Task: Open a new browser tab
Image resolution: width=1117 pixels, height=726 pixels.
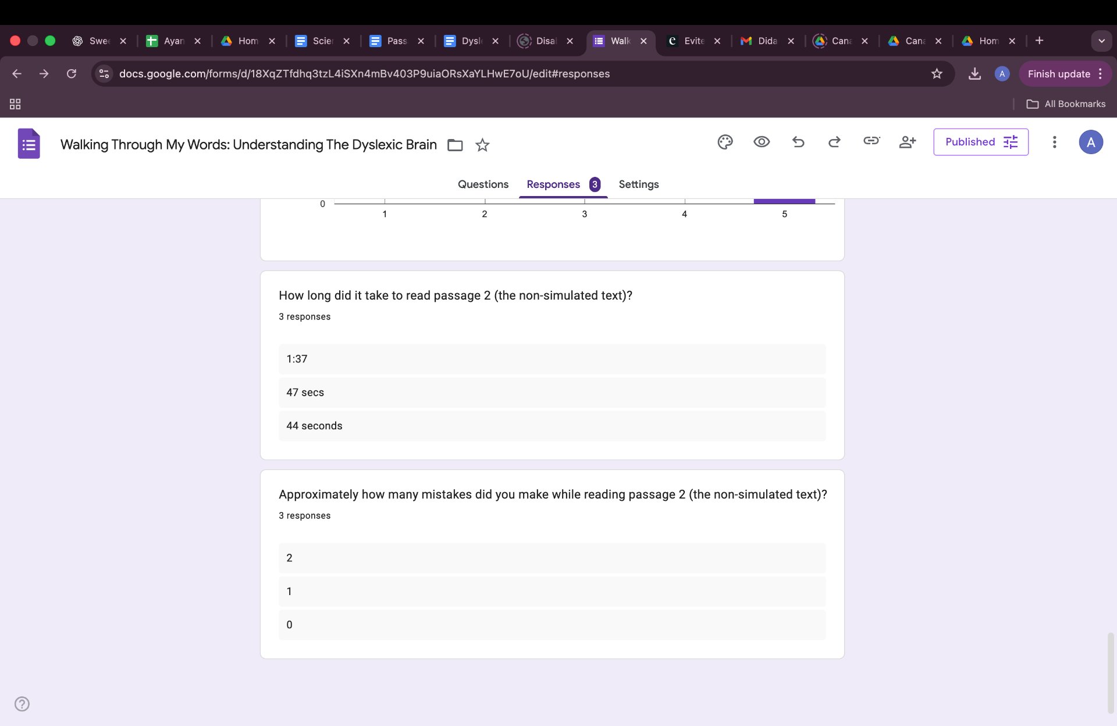Action: (1039, 41)
